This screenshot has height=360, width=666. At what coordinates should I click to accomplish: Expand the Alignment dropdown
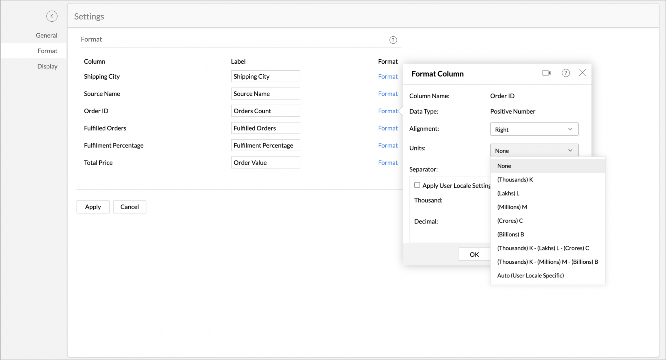coord(534,129)
